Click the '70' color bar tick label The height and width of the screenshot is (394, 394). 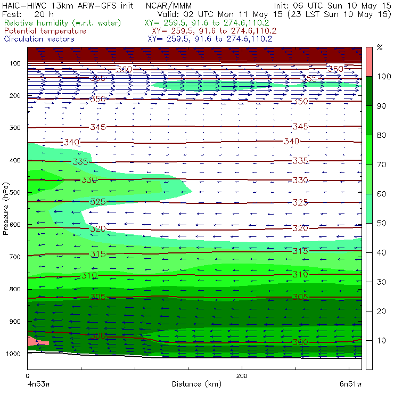[382, 165]
